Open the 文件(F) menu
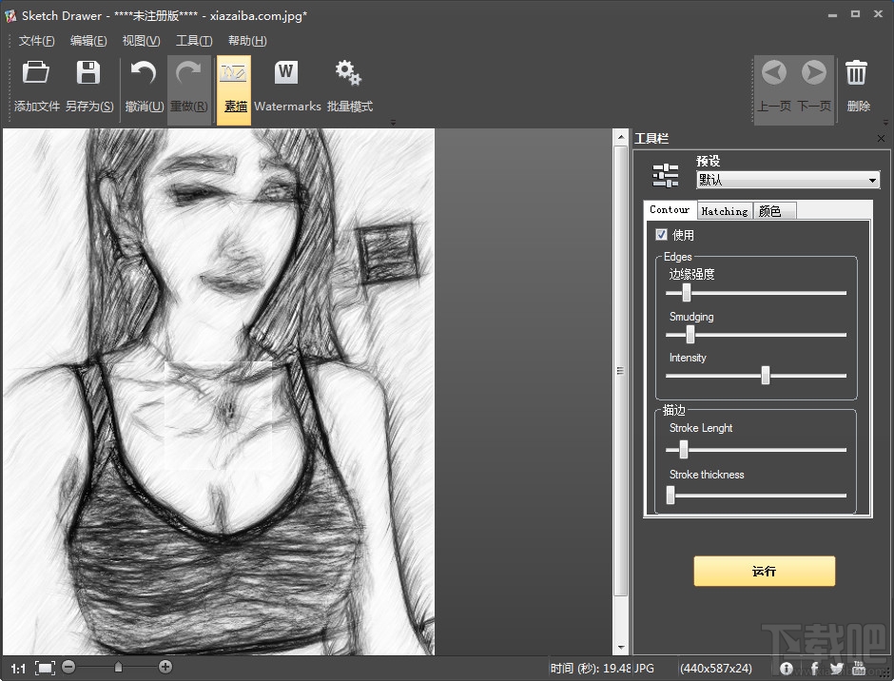The height and width of the screenshot is (681, 894). coord(36,41)
